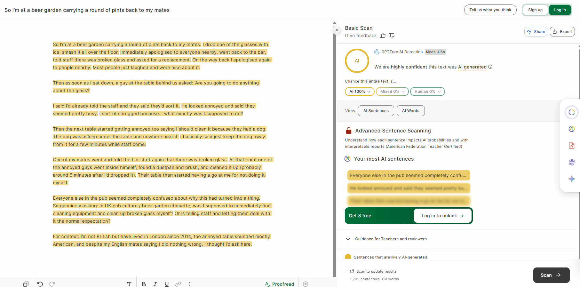Screen dimensions: 580x287
Task: Click the Share button
Action: (x=536, y=32)
